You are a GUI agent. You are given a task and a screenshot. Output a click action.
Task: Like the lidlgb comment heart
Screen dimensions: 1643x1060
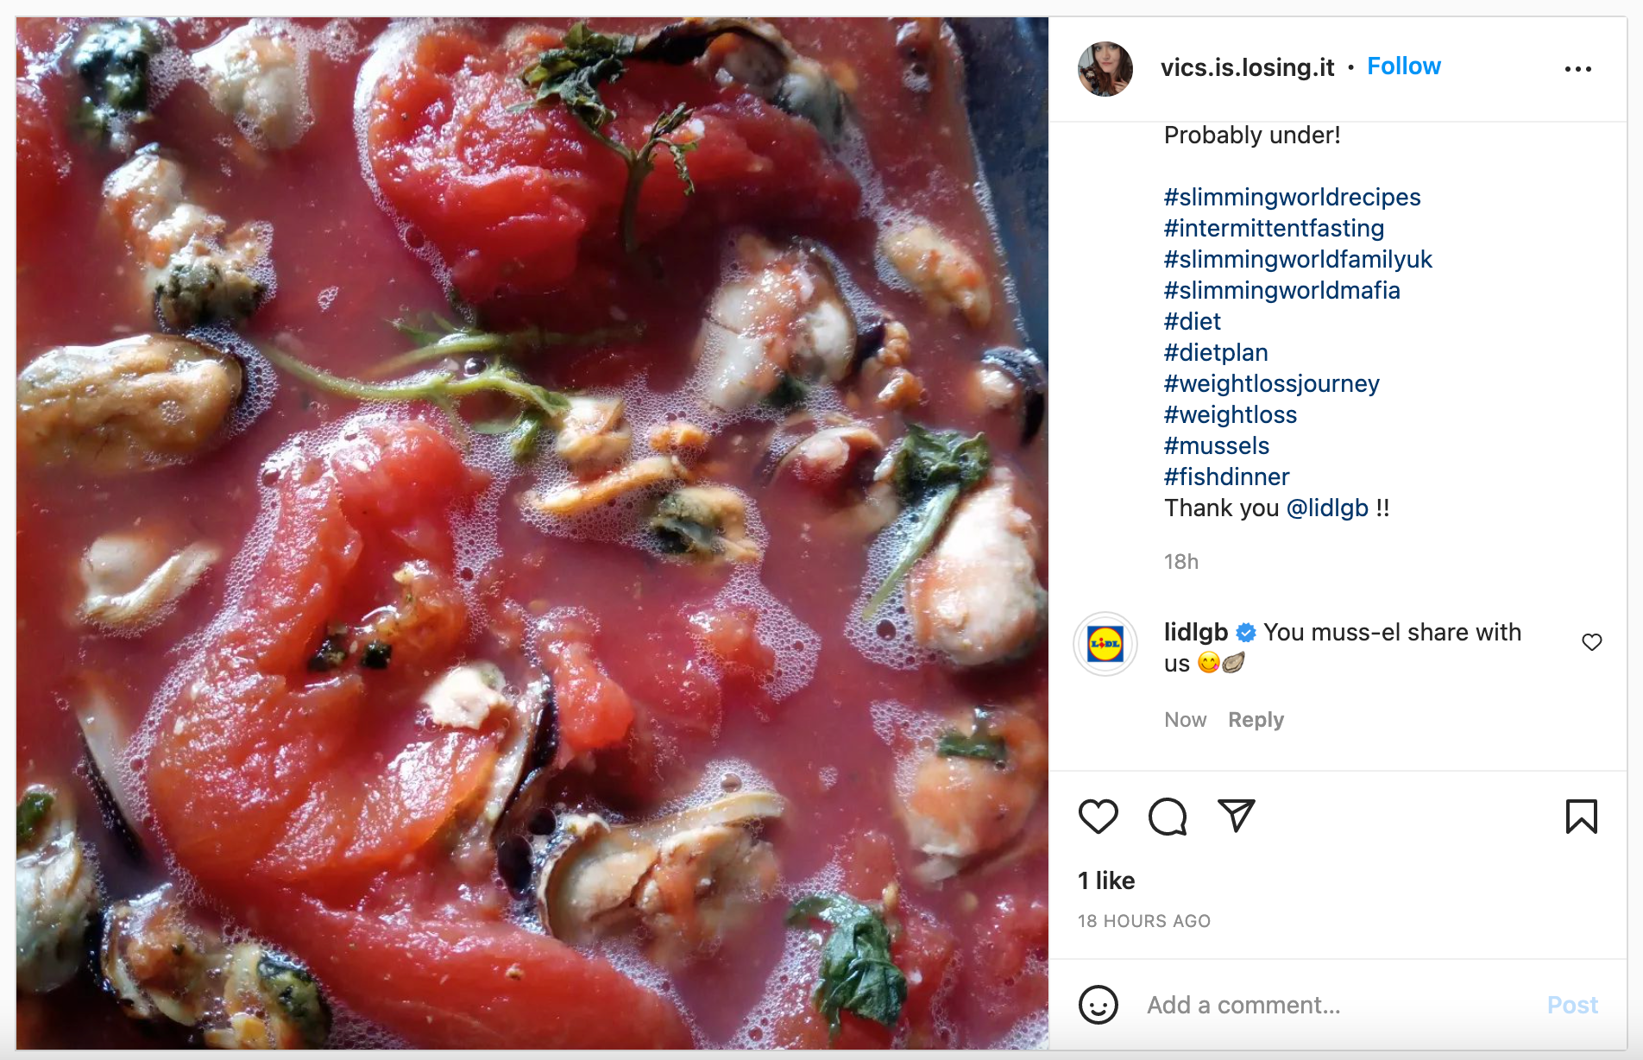[1591, 642]
